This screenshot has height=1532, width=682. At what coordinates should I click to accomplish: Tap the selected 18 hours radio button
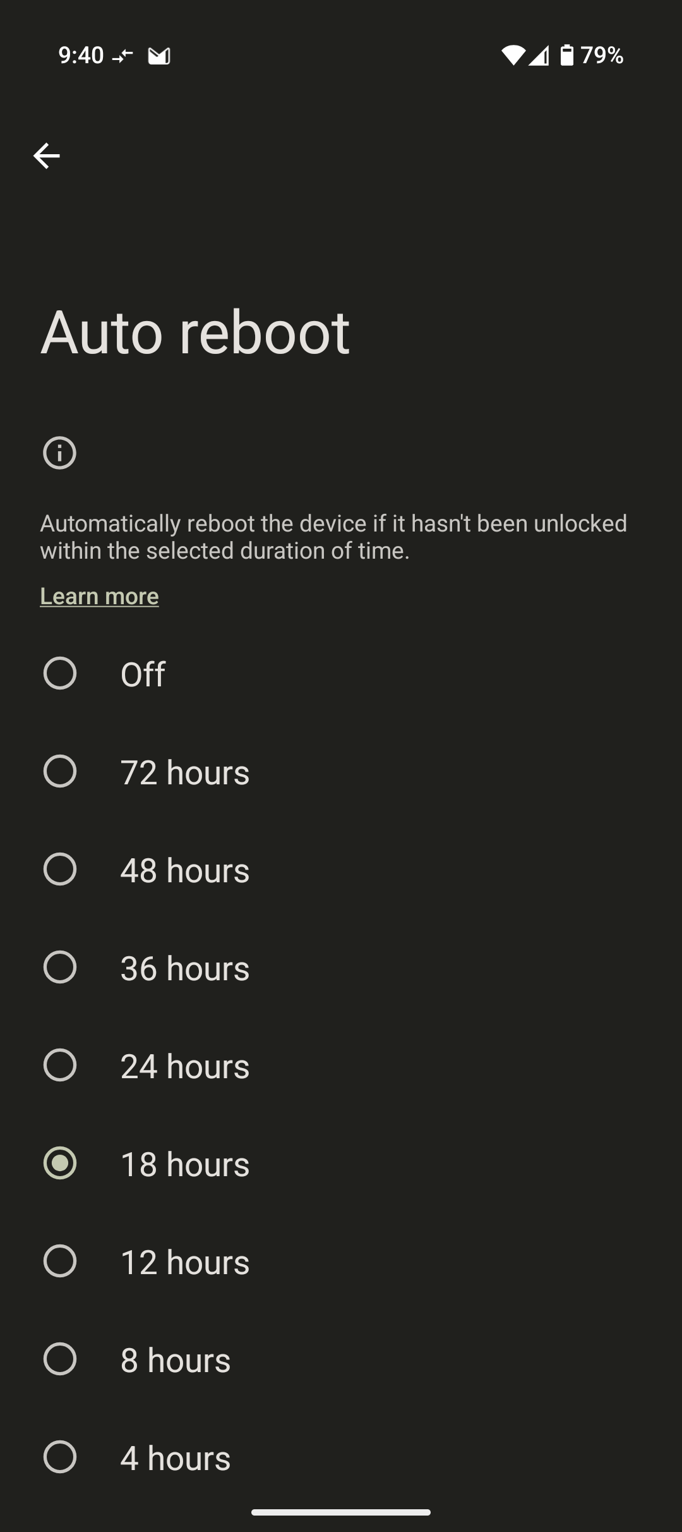pos(60,1163)
